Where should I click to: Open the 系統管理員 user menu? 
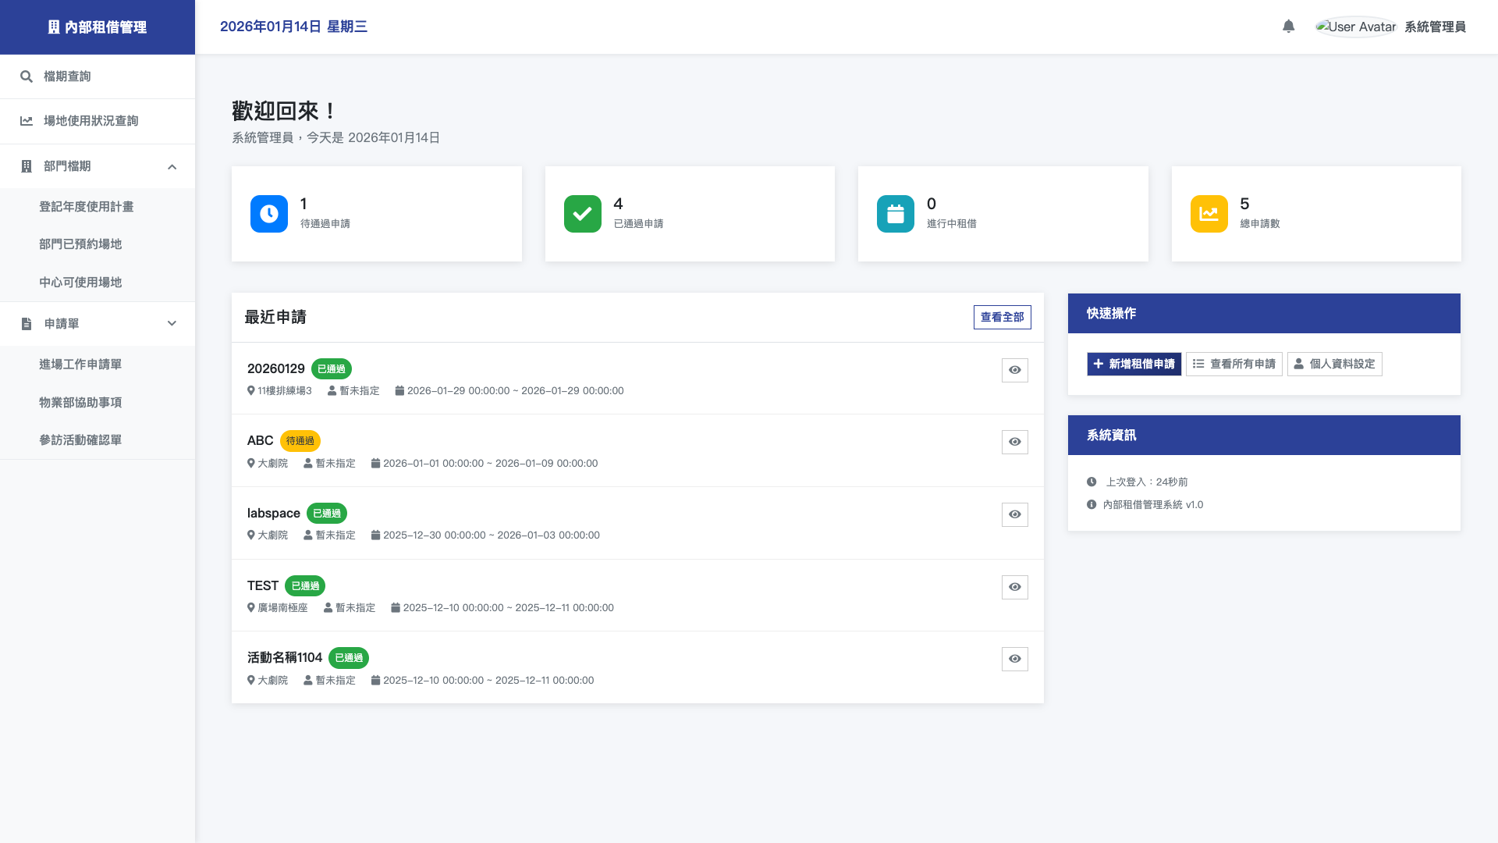(1435, 27)
